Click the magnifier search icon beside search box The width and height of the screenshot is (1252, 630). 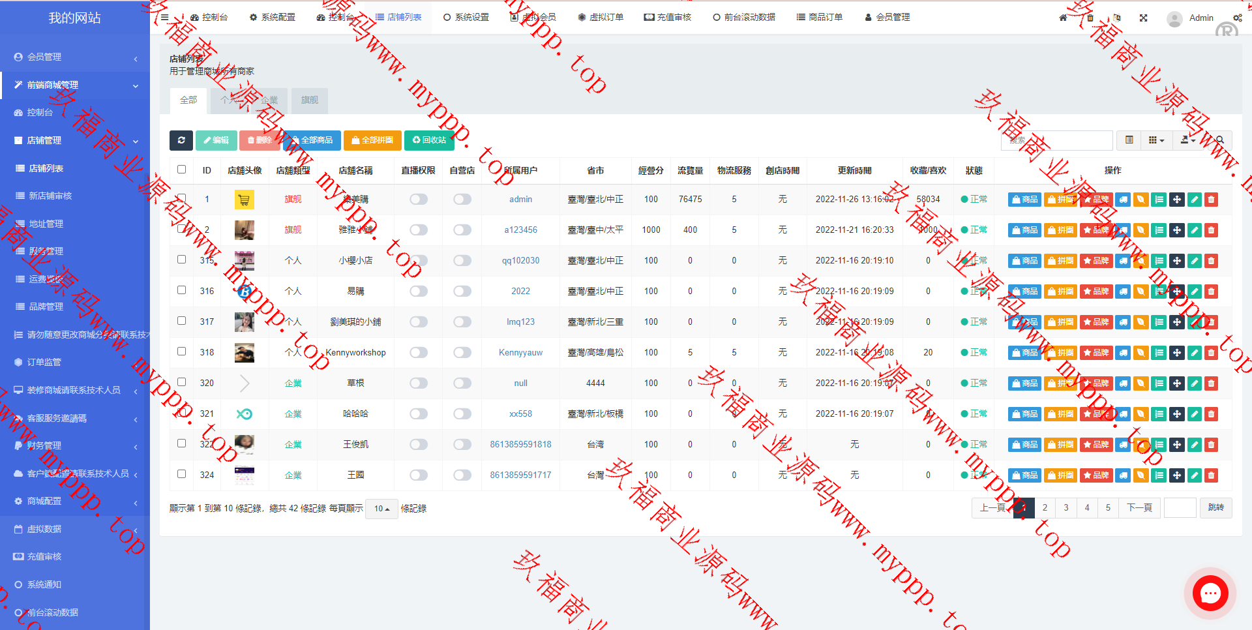tap(1219, 140)
